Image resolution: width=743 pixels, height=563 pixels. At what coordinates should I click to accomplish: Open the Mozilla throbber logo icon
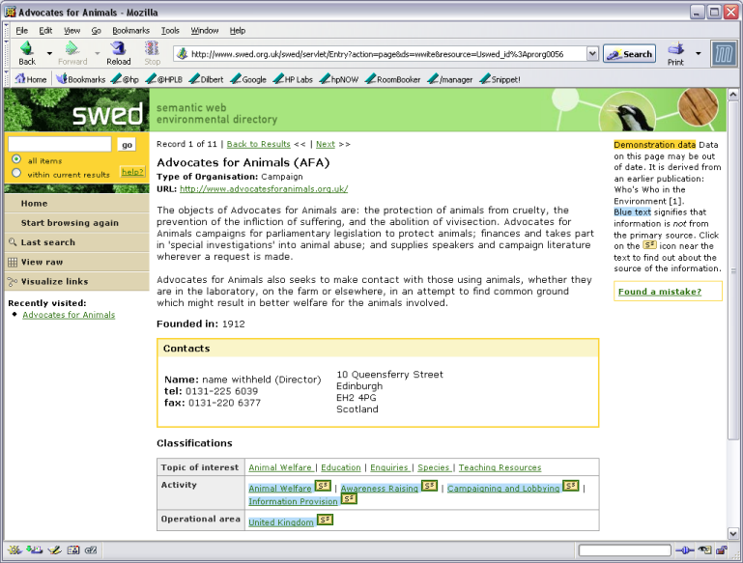pyautogui.click(x=724, y=54)
